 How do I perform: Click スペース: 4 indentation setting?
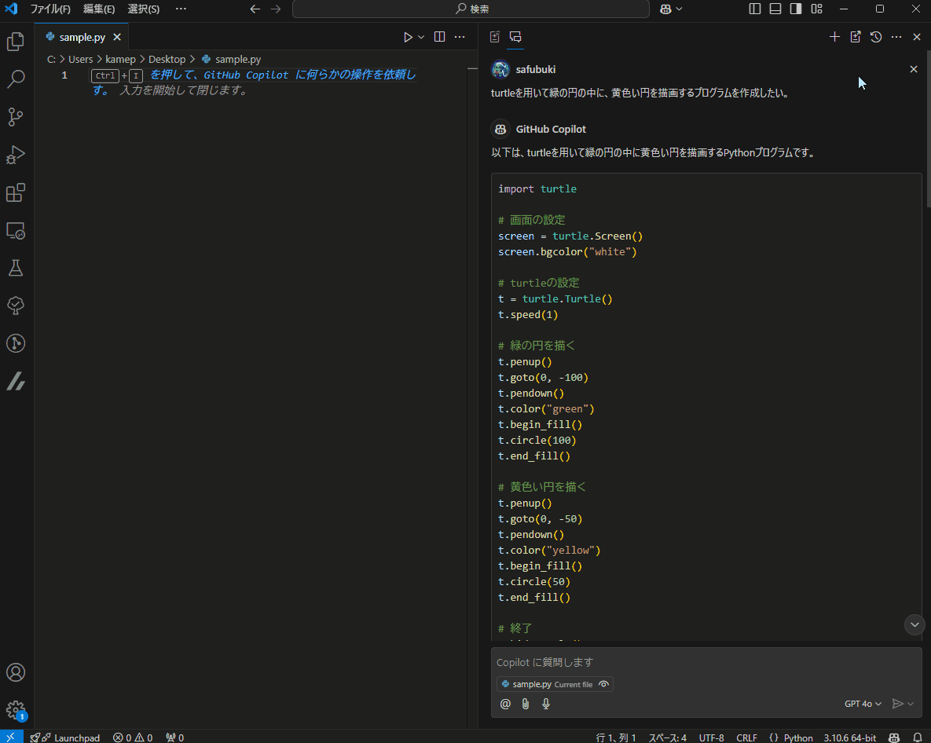tap(667, 738)
